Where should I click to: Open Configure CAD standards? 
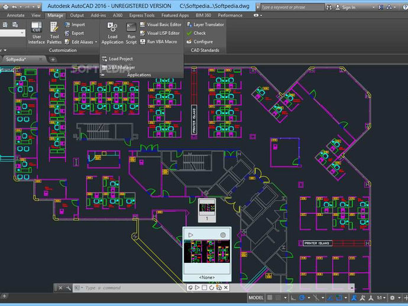point(200,41)
